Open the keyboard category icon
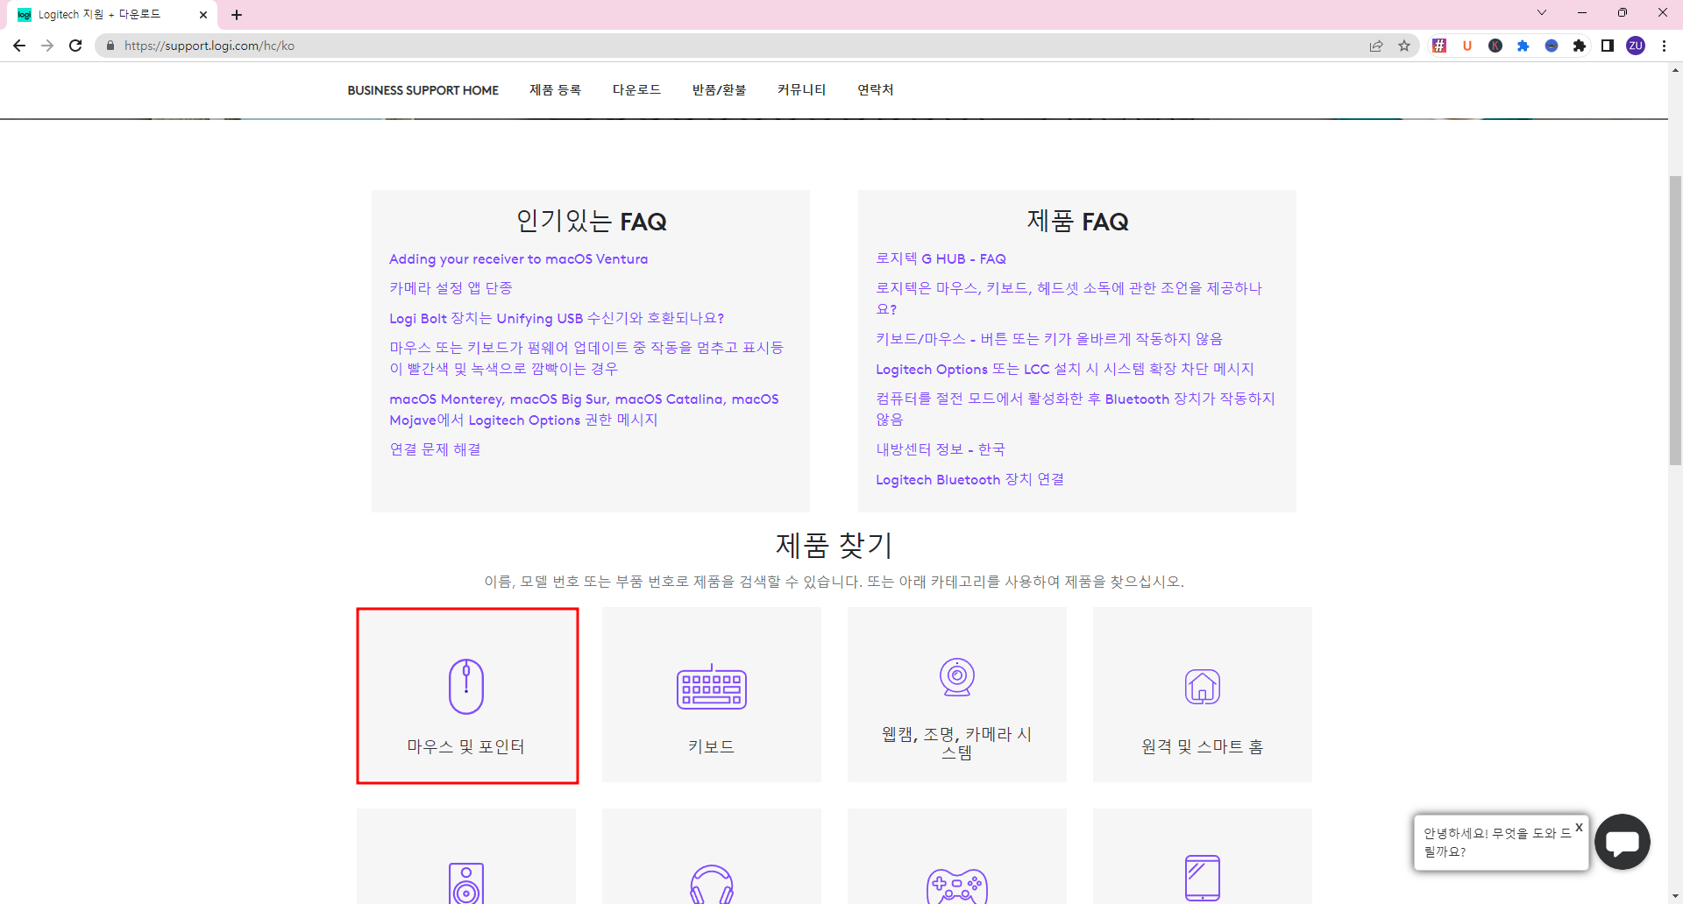 pos(712,687)
